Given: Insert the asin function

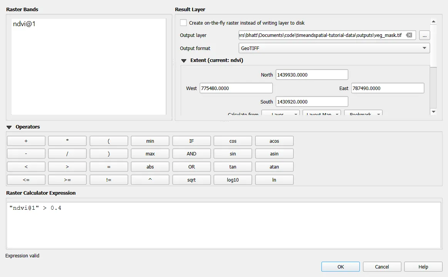Looking at the screenshot, I should point(274,154).
